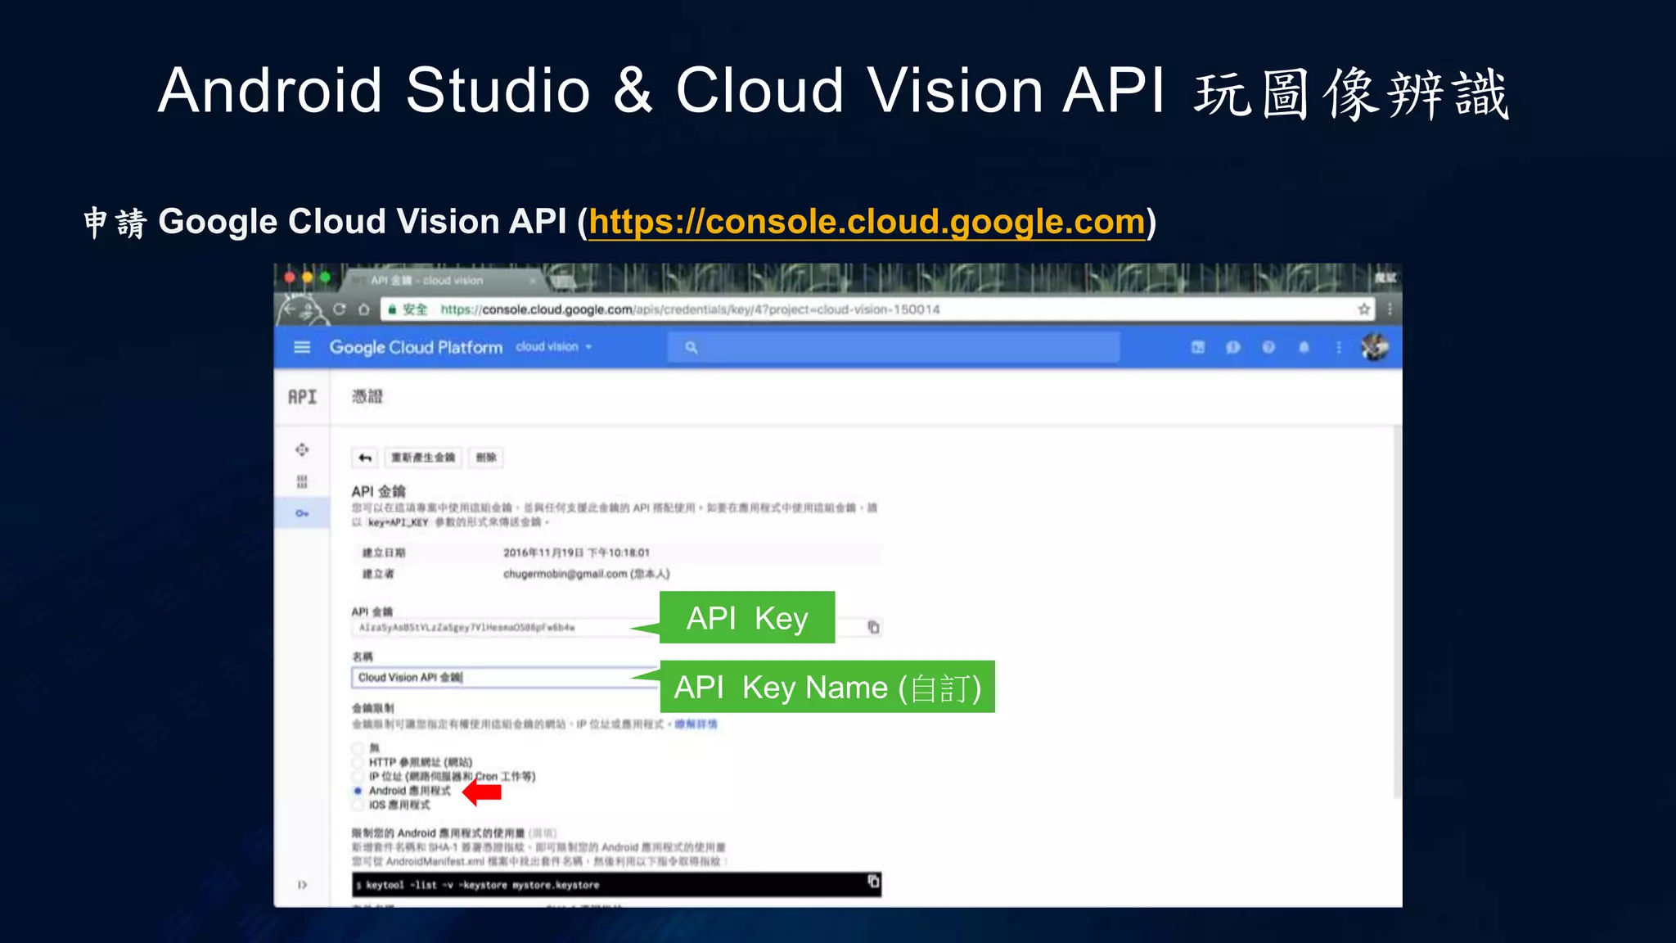Click the page vertical scrollbar
1676x943 pixels.
click(1397, 611)
